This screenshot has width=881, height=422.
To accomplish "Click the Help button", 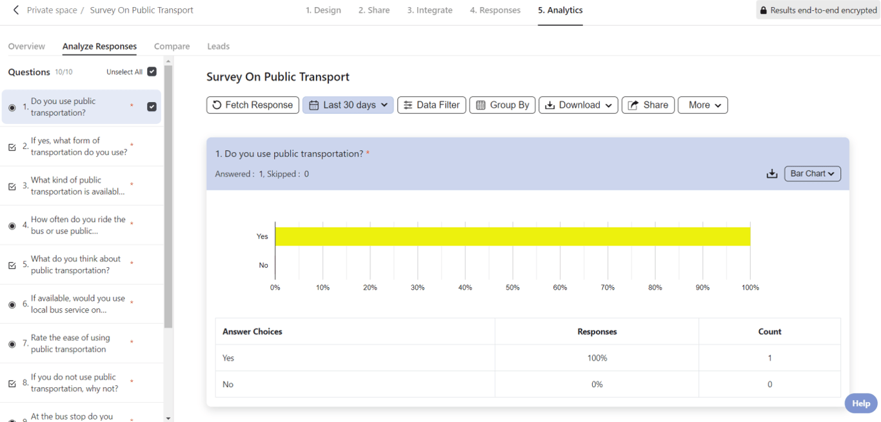I will coord(861,403).
